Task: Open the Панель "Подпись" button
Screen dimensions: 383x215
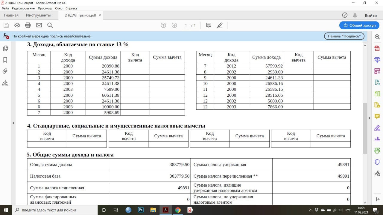Action: click(x=344, y=36)
